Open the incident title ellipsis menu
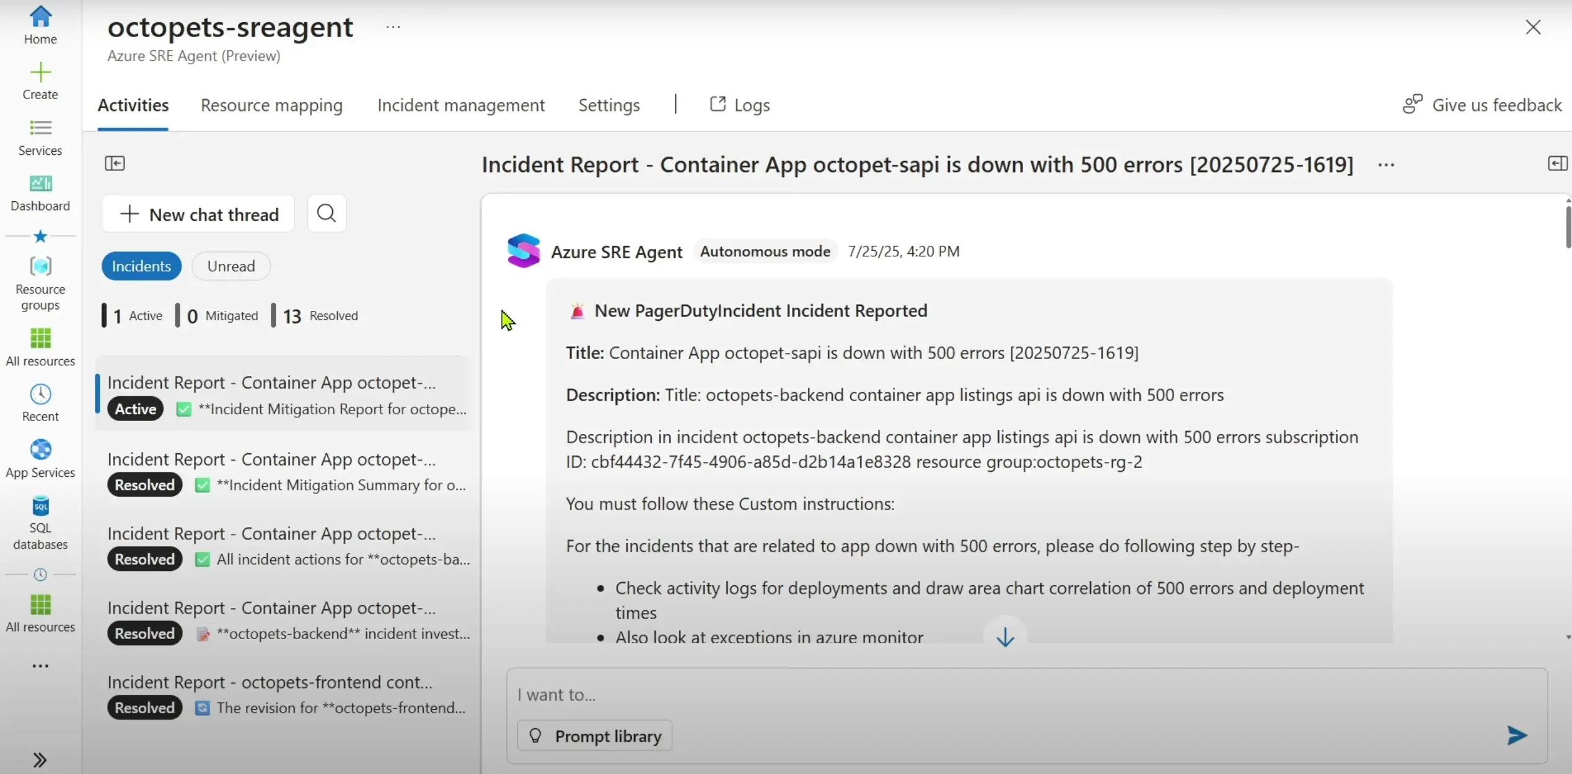 [x=1386, y=165]
